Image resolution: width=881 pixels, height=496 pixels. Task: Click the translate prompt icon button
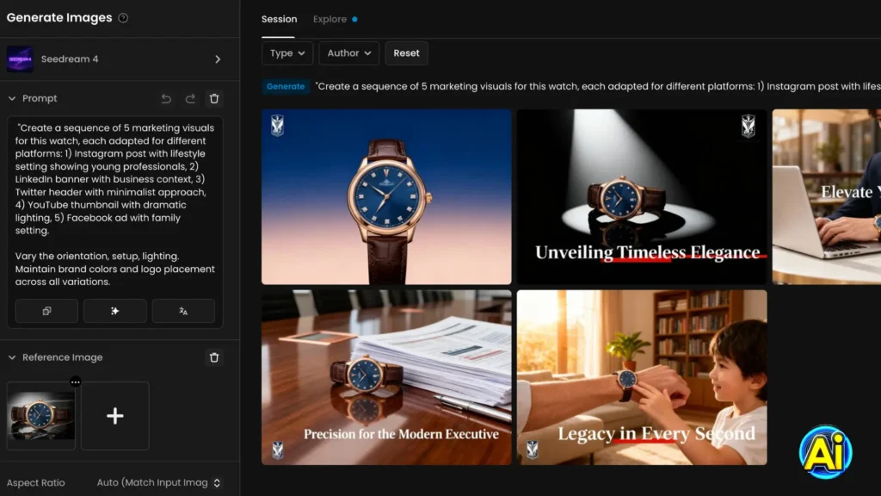pos(183,311)
